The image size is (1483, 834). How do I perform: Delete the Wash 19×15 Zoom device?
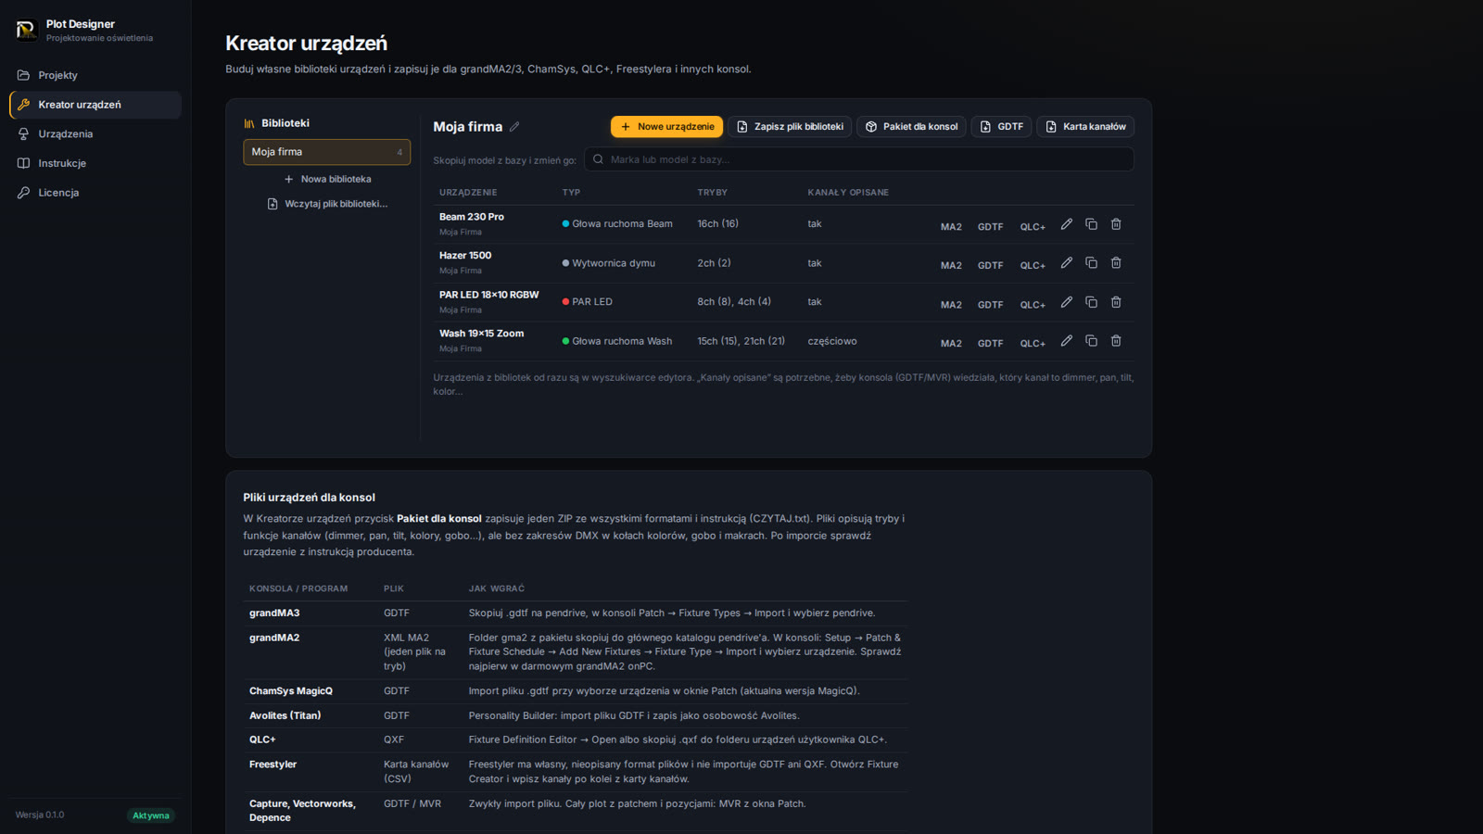point(1116,341)
